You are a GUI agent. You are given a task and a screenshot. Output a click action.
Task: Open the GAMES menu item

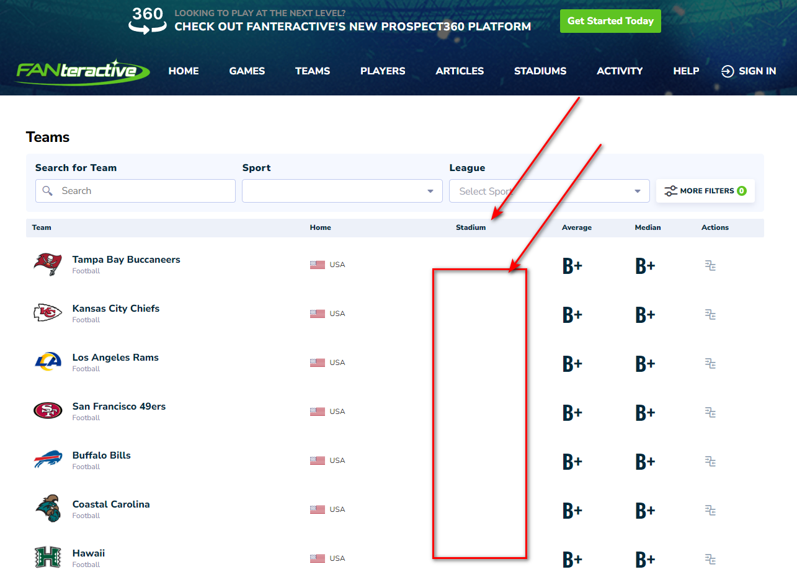[247, 71]
